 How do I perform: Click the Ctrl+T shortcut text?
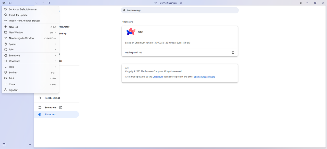(x=53, y=27)
